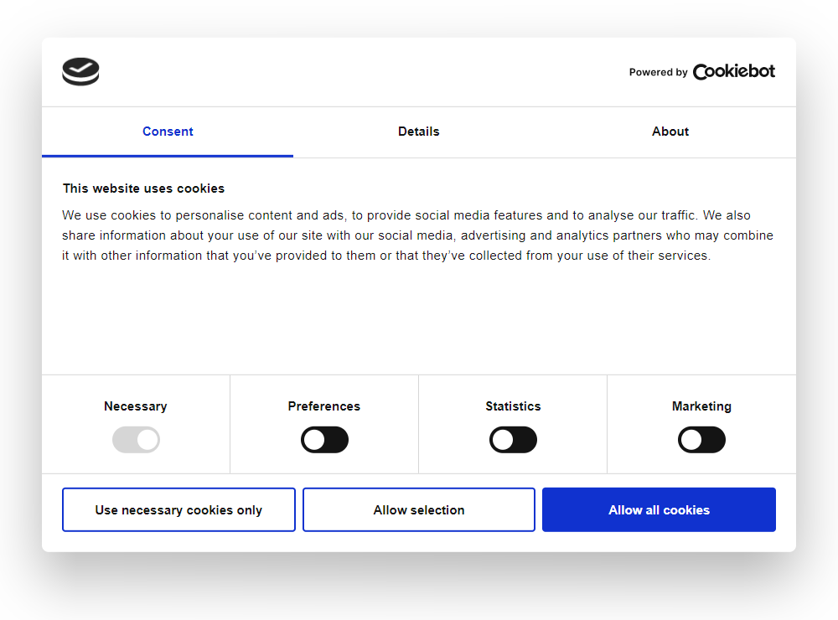
Task: Click the cookie description paragraph text
Action: (417, 235)
